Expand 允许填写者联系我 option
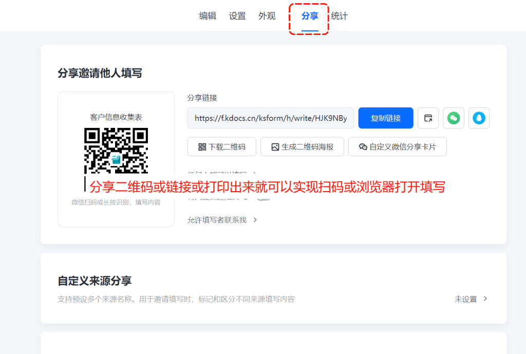526x354 pixels. (x=222, y=220)
